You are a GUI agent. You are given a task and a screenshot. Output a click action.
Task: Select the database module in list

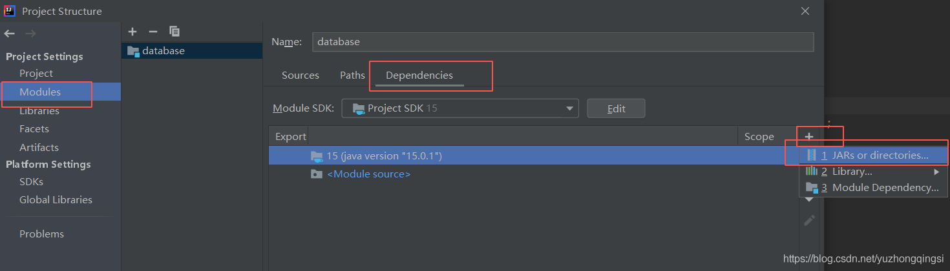point(164,50)
